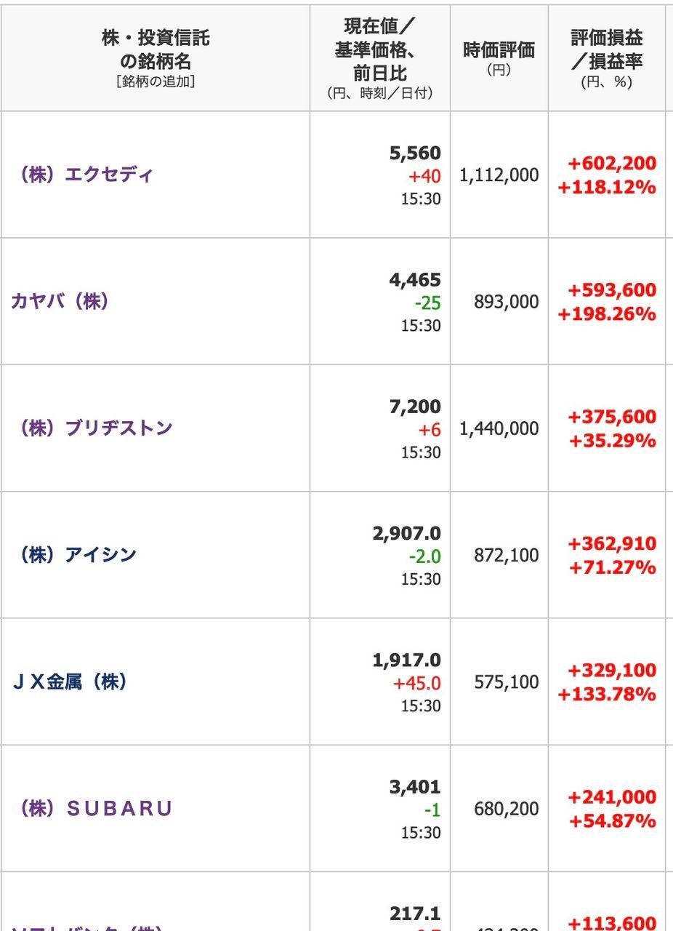The image size is (673, 931).
Task: Open the (株)ブリヂストン stock page
Action: click(x=95, y=428)
